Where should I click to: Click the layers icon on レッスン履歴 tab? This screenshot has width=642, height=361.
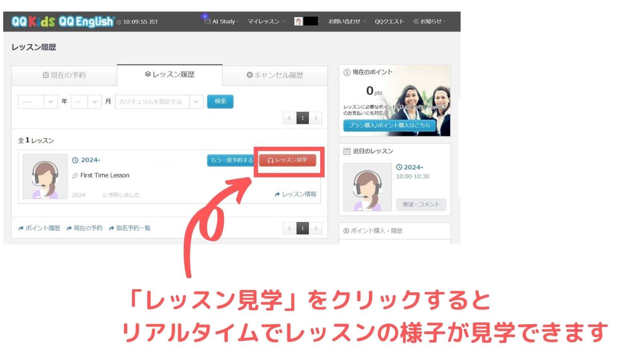click(x=147, y=74)
